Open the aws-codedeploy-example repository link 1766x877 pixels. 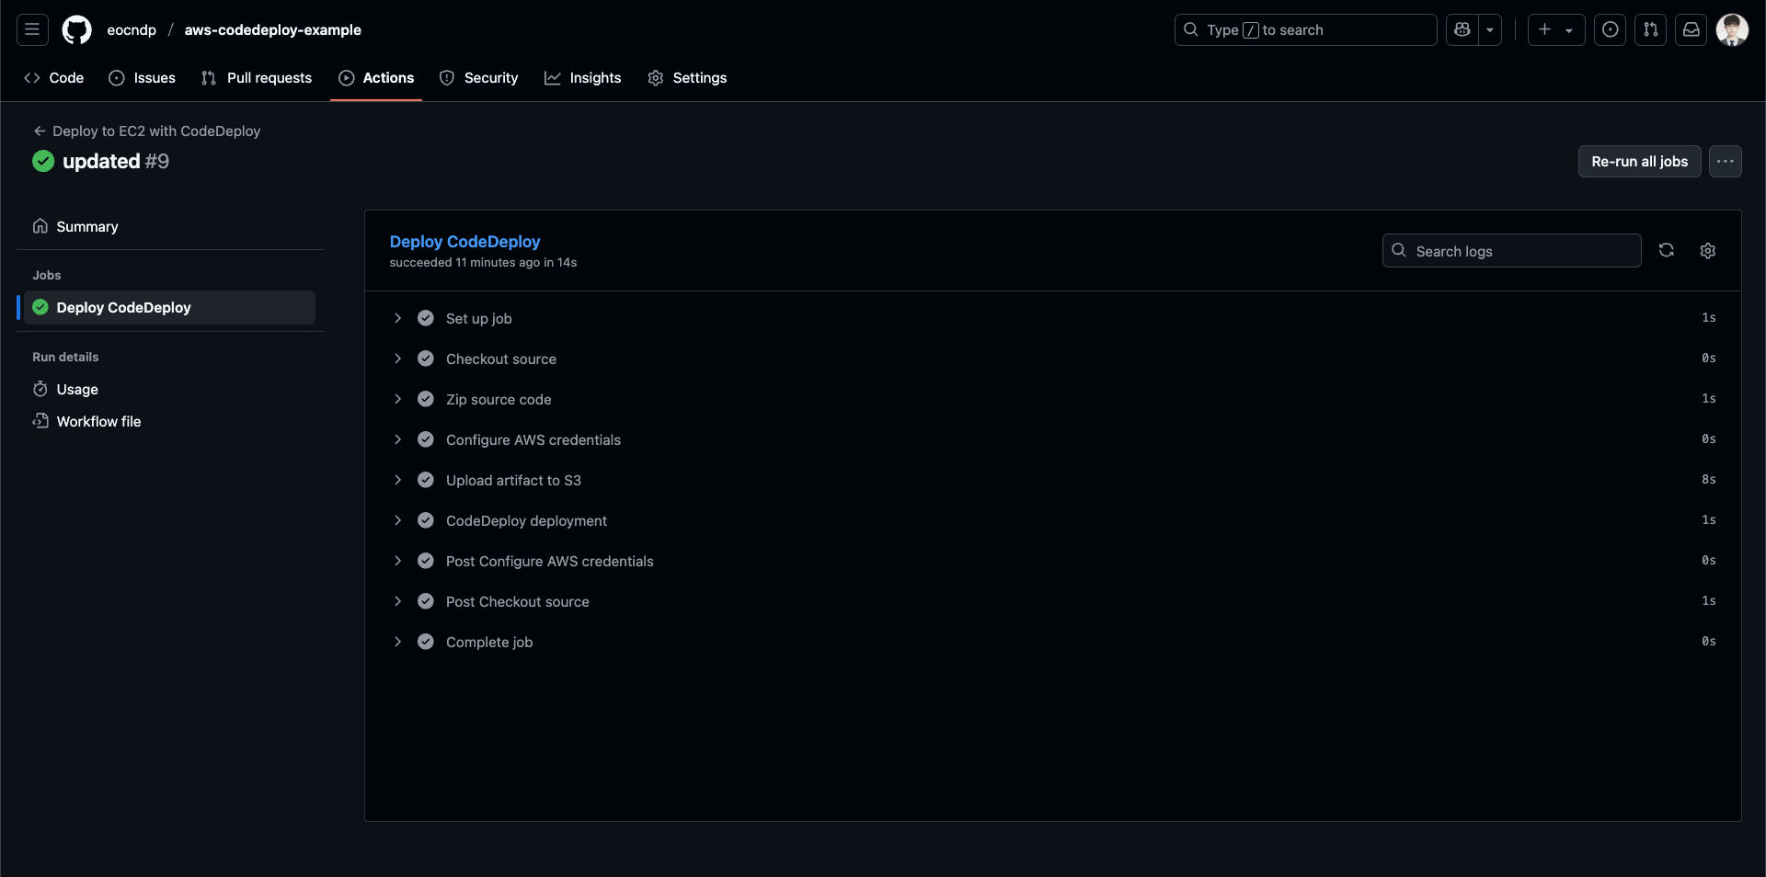[273, 29]
